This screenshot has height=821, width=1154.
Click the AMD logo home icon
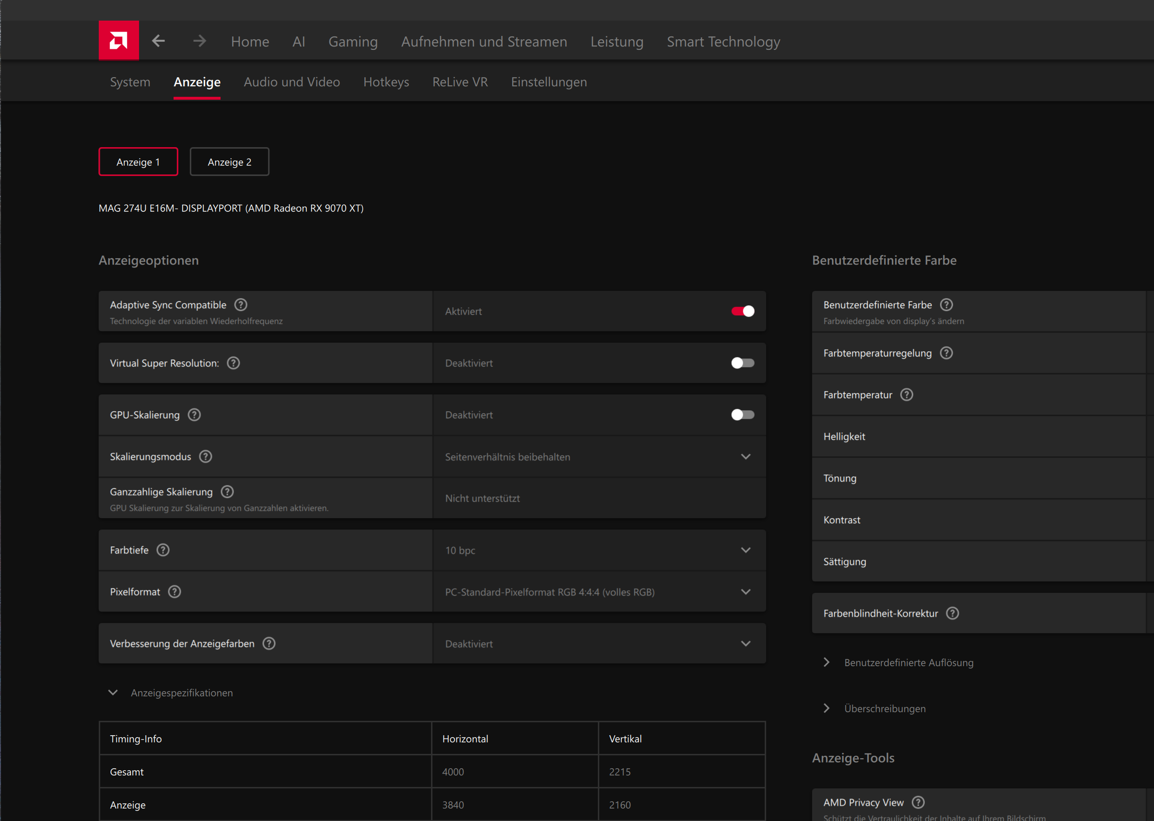pyautogui.click(x=118, y=40)
